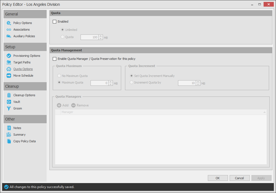
Task: Select Increment Quota by radio option
Action: 131,82
